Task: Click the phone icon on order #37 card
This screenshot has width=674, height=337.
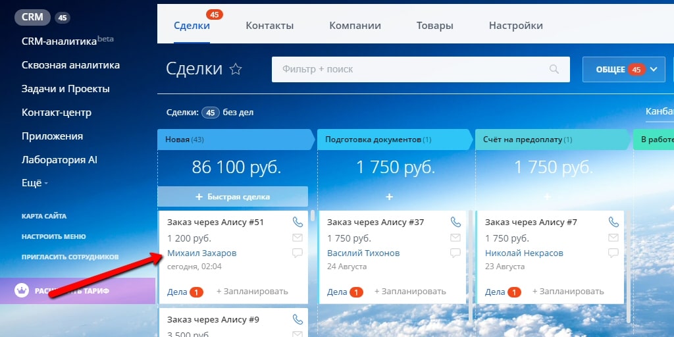Action: 455,222
